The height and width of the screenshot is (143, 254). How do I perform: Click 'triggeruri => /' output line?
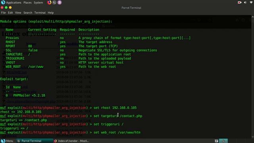(14, 128)
